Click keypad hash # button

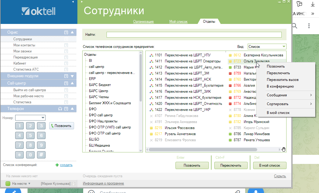41,155
